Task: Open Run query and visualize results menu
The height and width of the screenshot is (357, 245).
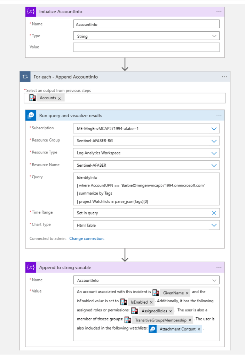Action: pos(219,115)
